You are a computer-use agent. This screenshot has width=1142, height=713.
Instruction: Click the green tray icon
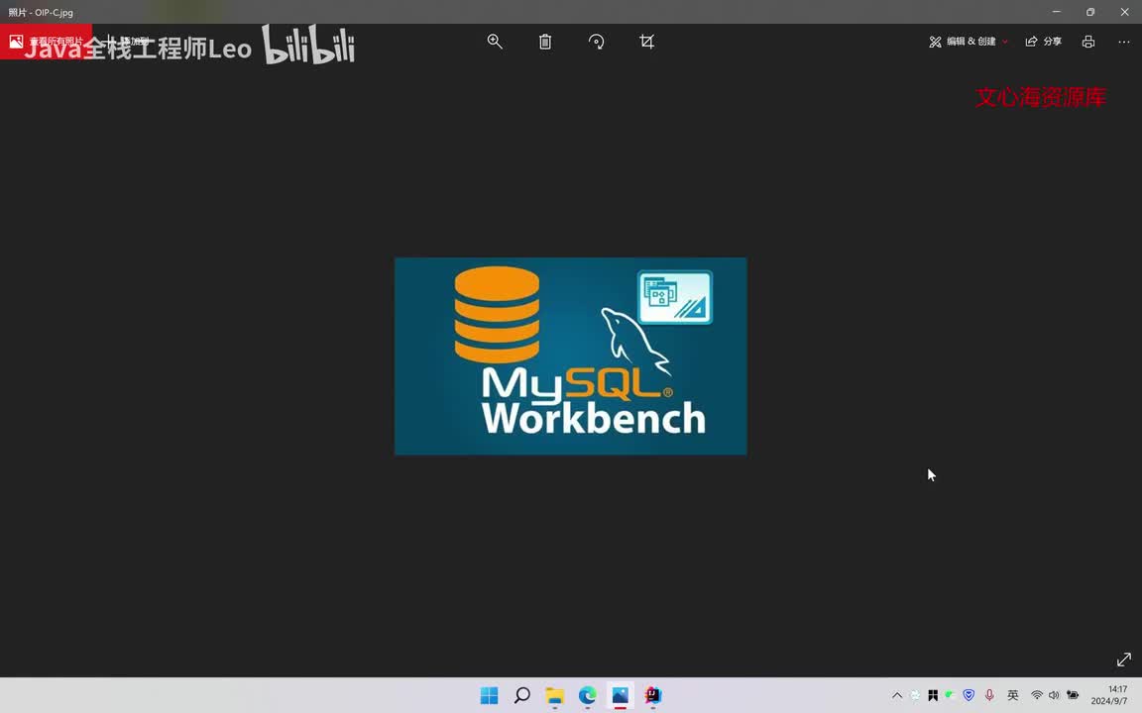pos(950,695)
